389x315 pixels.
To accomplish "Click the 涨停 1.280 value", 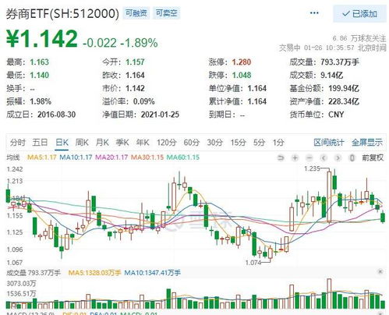I will coord(242,62).
